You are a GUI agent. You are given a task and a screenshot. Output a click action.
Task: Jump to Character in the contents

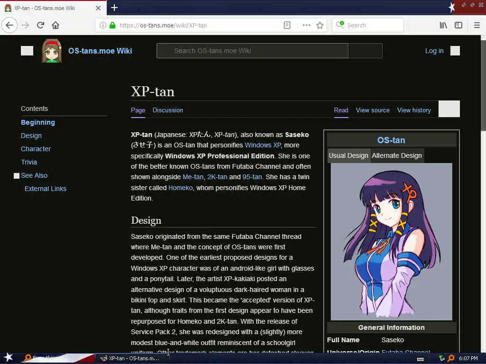coord(36,149)
